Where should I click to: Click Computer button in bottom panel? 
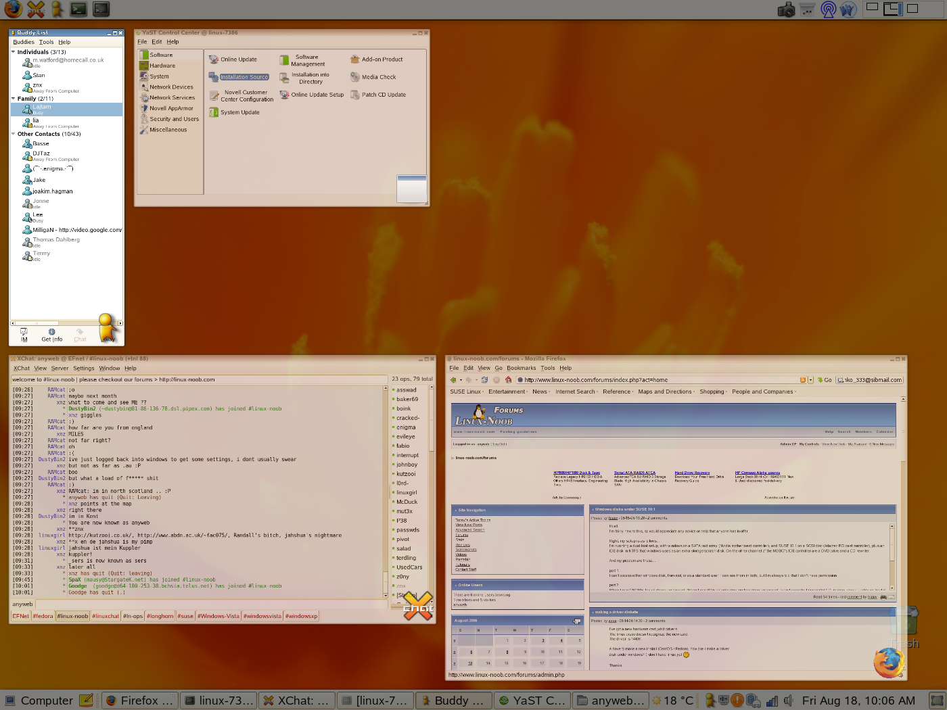(39, 701)
